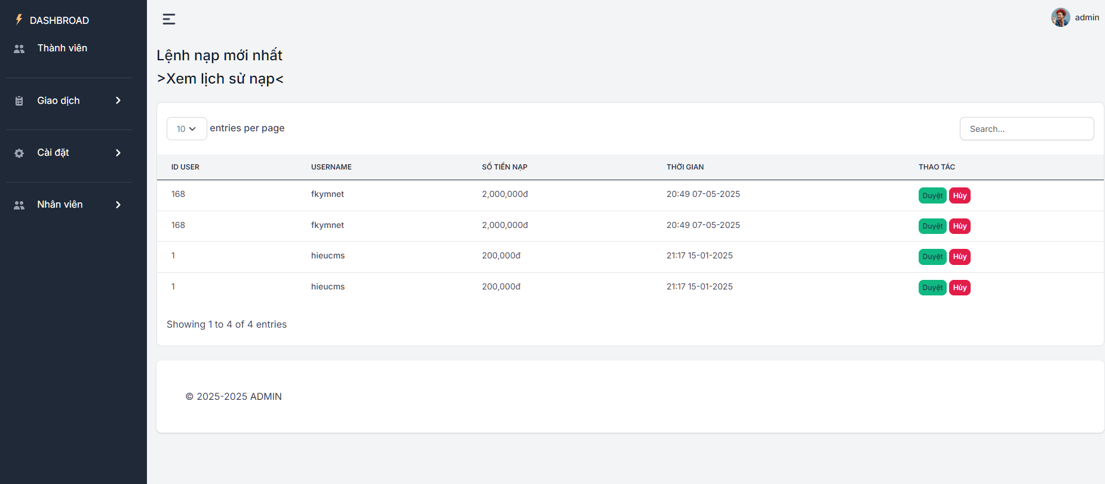
Task: Toggle the sidebar with hamburger icon
Action: pyautogui.click(x=169, y=19)
